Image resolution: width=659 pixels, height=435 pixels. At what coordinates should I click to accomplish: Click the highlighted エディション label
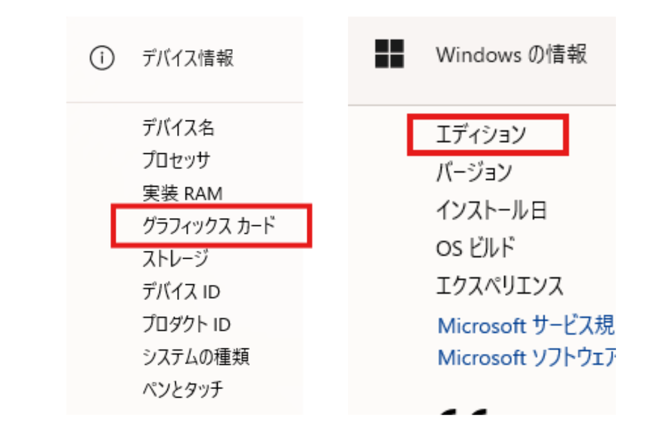481,134
